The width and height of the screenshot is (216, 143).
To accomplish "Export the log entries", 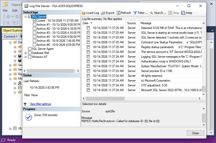I will (107, 13).
